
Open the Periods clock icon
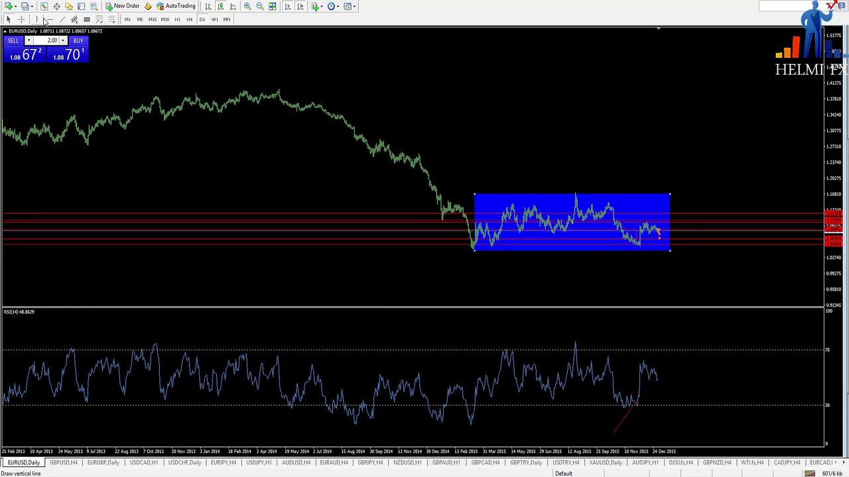pyautogui.click(x=331, y=6)
